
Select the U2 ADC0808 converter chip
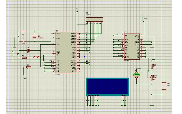click(x=132, y=47)
